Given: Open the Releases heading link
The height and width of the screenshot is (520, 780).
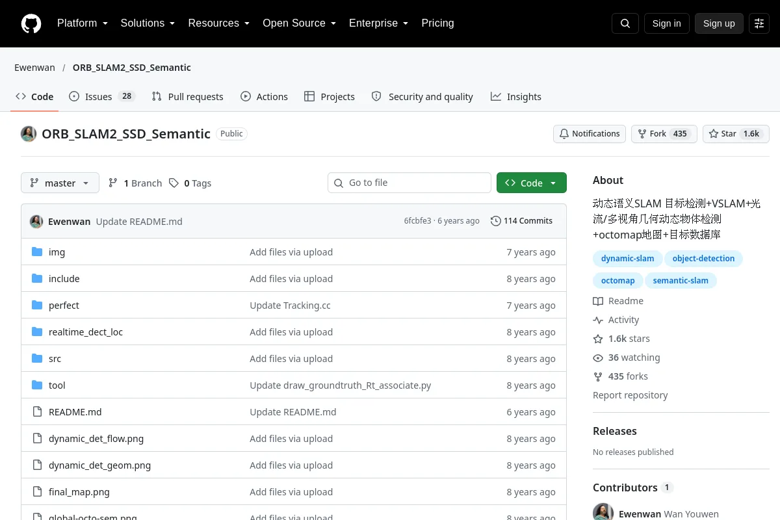Looking at the screenshot, I should 615,431.
